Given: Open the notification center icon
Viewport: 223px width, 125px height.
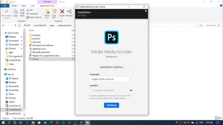Looking at the screenshot, I should [217, 123].
